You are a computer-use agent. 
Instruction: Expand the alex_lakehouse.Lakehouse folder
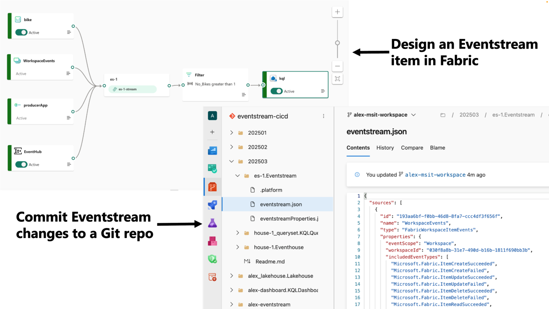[x=231, y=276]
